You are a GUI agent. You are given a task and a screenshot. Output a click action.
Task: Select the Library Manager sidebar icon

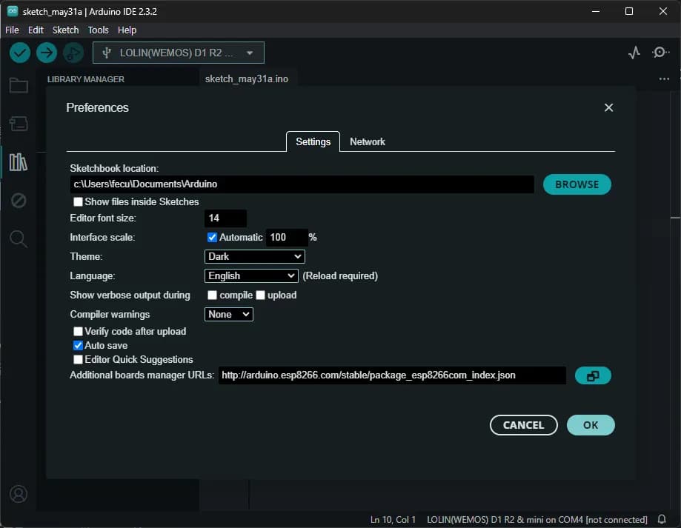[x=18, y=162]
